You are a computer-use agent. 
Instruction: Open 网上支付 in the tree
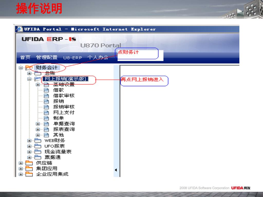tap(64, 112)
